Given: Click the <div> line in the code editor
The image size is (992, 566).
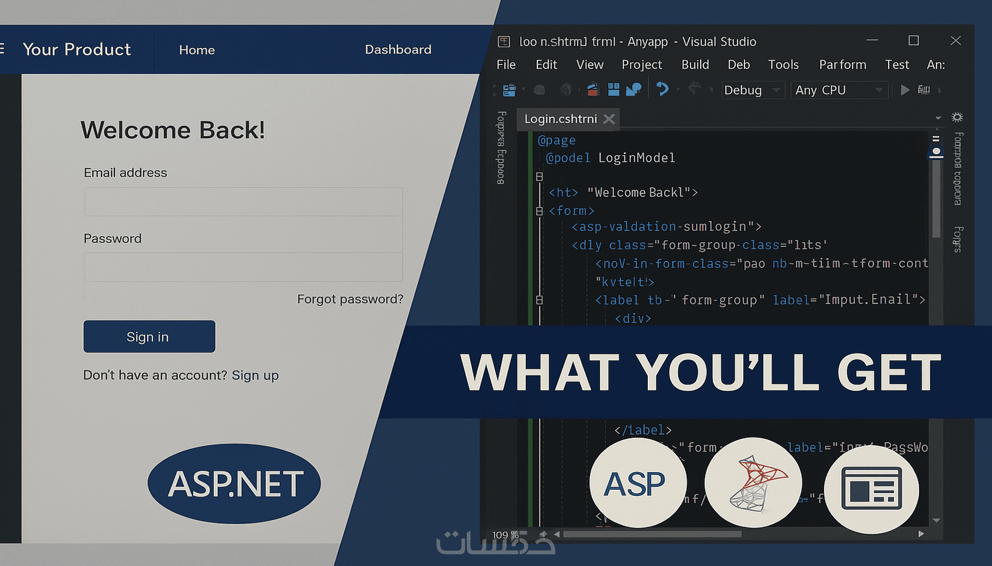Looking at the screenshot, I should (633, 319).
